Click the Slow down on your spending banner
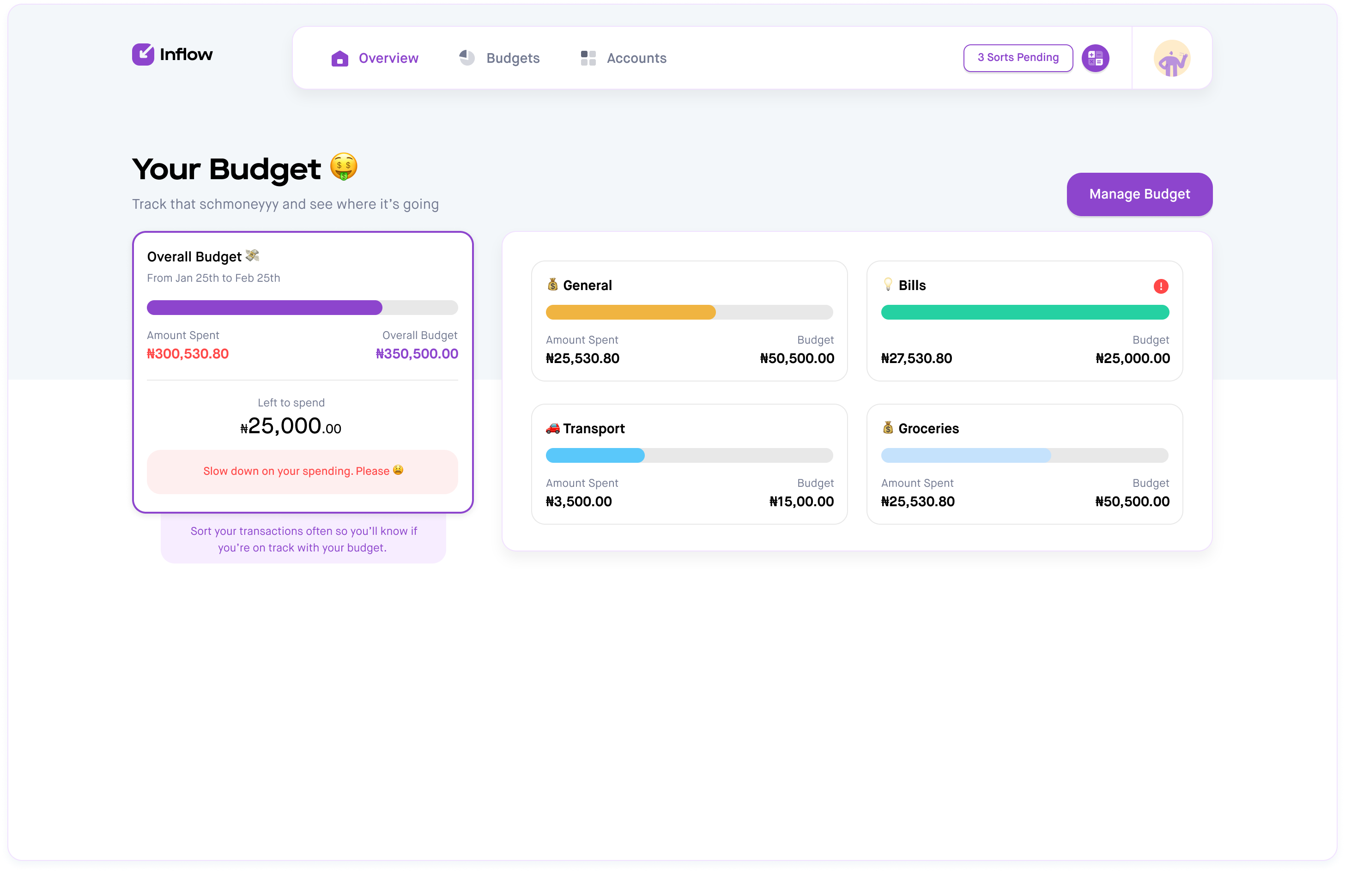 pyautogui.click(x=303, y=472)
